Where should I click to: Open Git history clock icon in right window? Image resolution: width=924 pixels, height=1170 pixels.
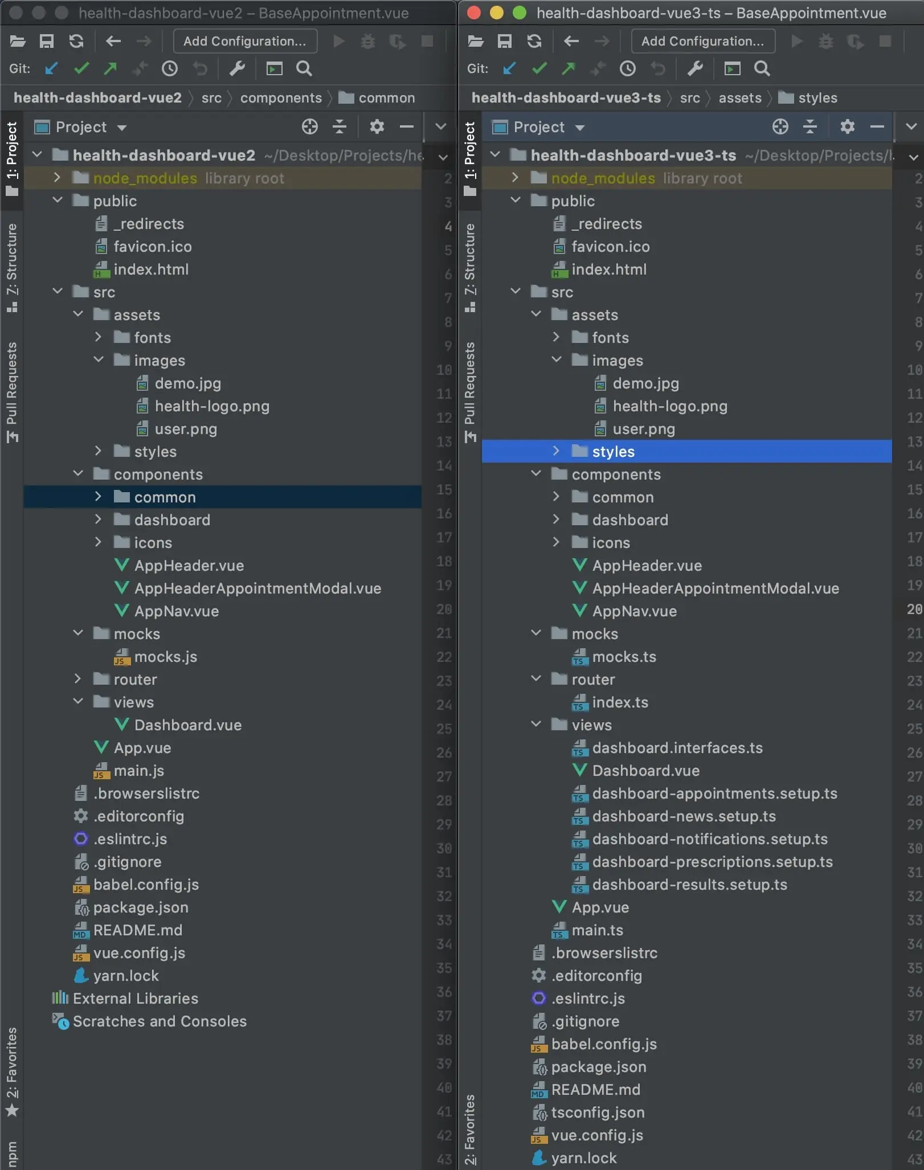coord(627,69)
